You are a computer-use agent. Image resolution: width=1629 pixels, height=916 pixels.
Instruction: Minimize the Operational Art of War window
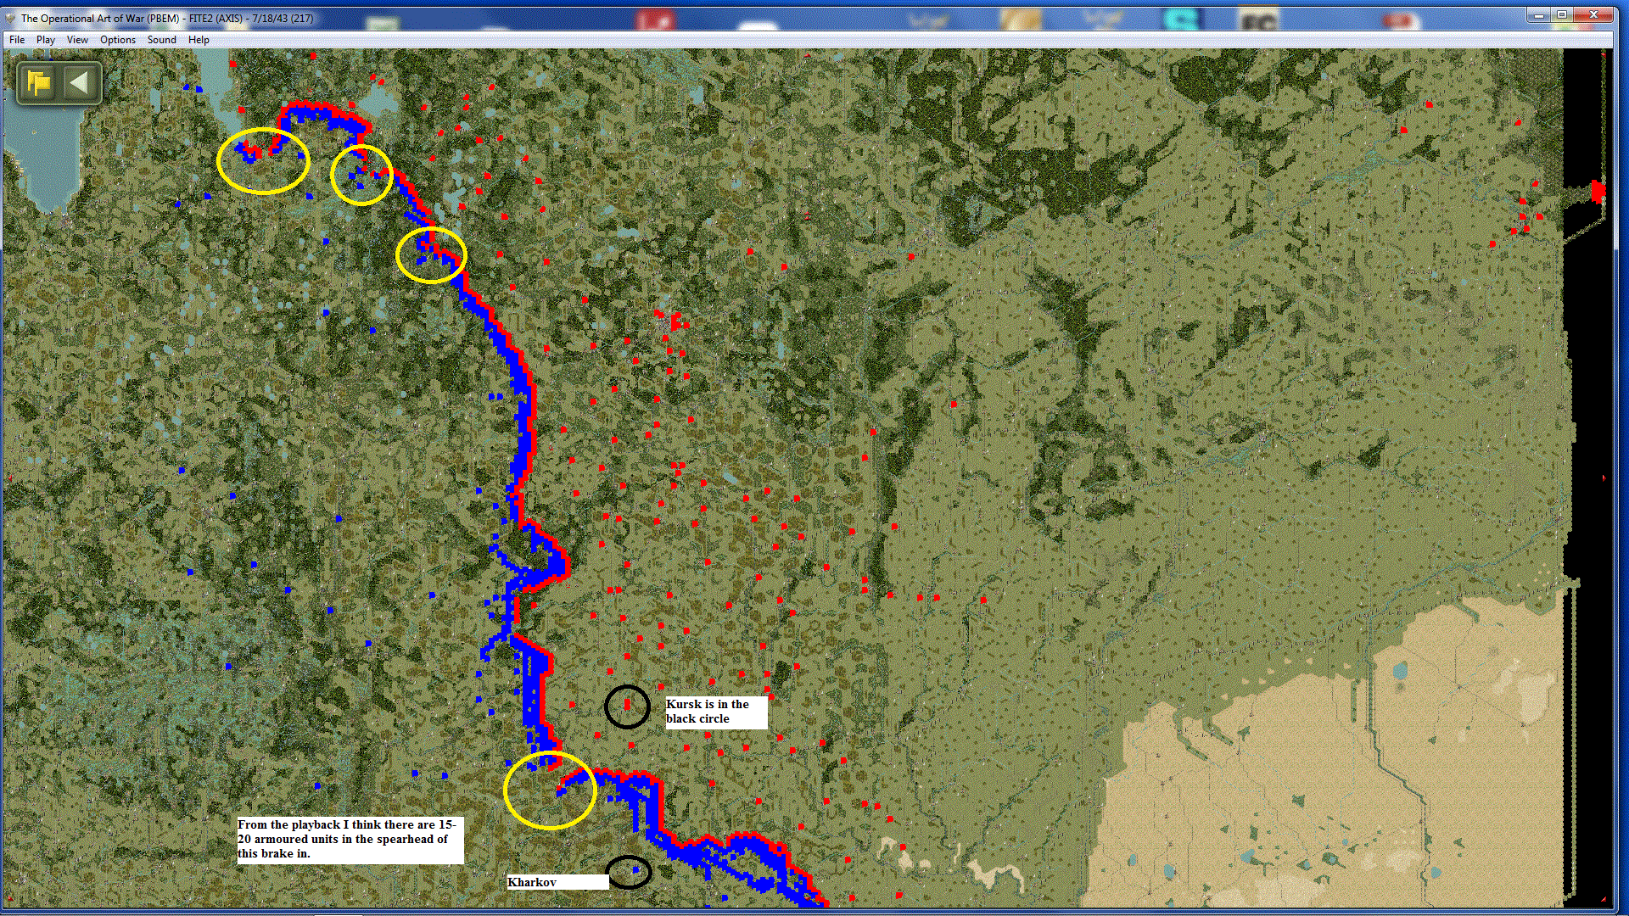pos(1538,15)
